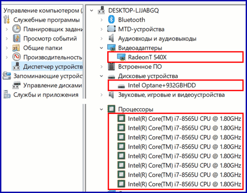This screenshot has height=193, width=247.
Task: Expand the Просмотр событий node
Action: (x=7, y=39)
